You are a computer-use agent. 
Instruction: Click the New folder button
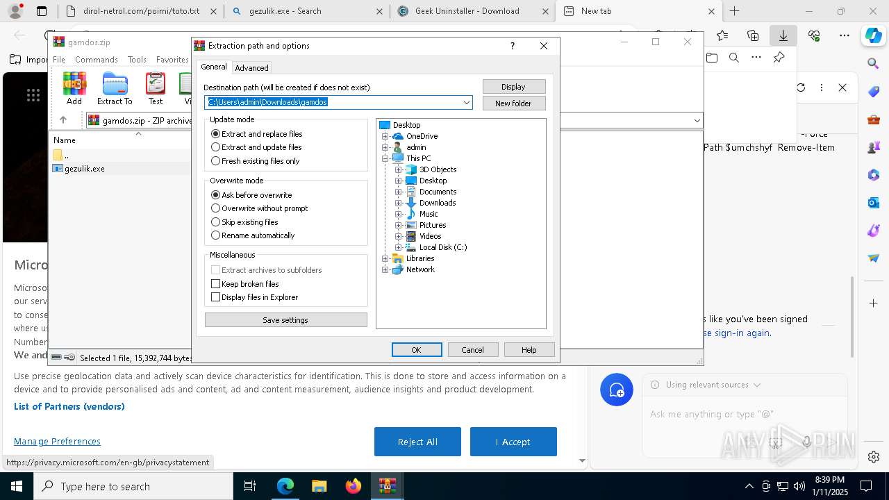[x=514, y=103]
